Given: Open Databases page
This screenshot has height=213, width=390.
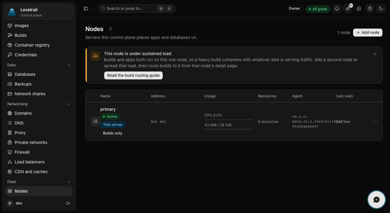Looking at the screenshot, I should (x=39, y=74).
